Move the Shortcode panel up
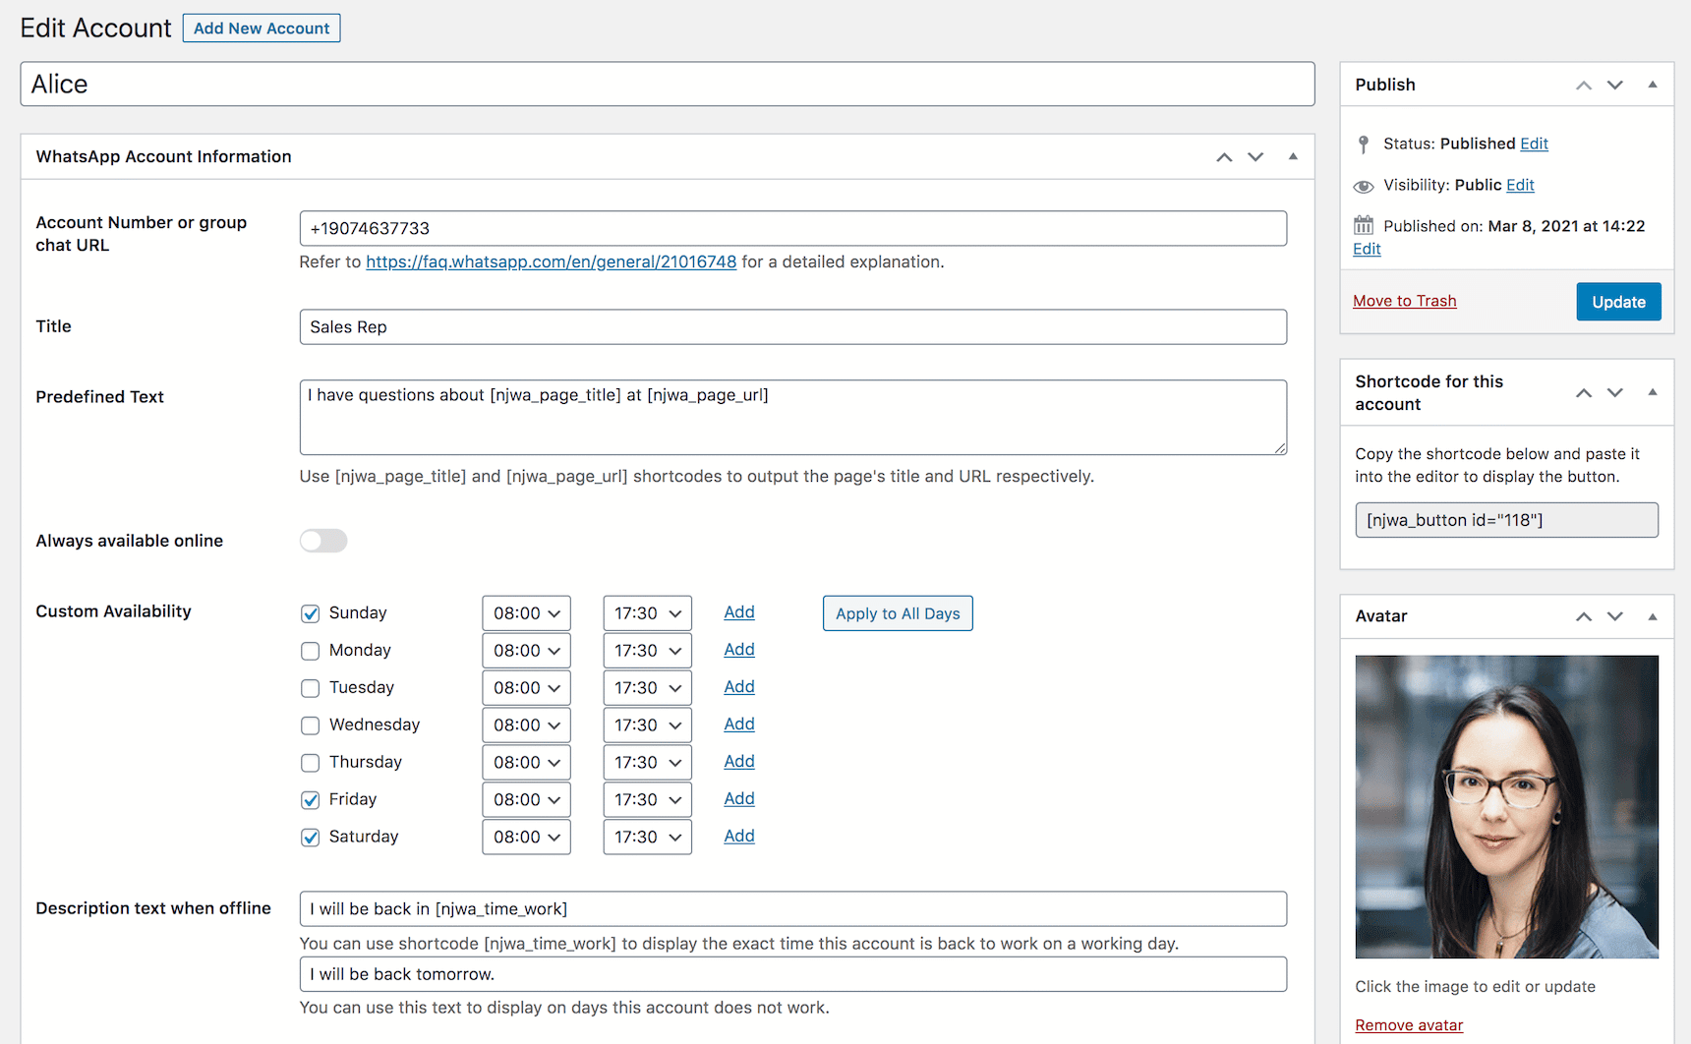 (x=1584, y=393)
